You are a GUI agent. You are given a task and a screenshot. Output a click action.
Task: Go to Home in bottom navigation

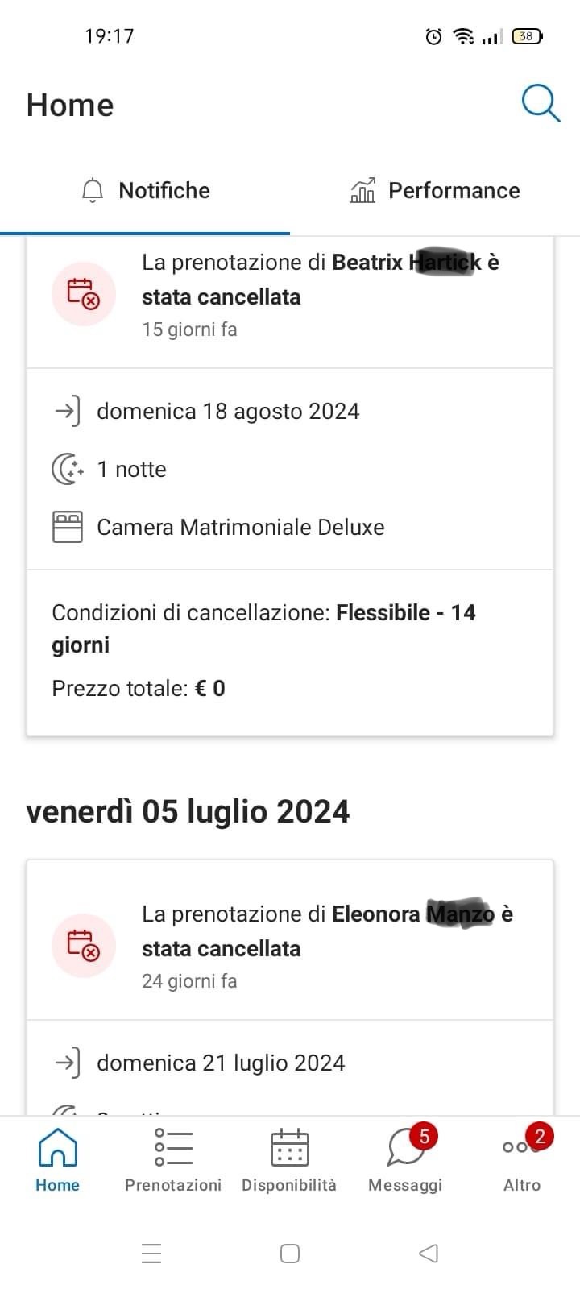[x=57, y=1160]
